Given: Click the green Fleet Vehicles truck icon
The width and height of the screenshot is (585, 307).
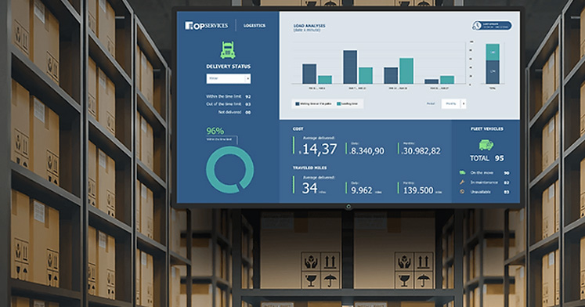Looking at the screenshot, I should pos(486,145).
